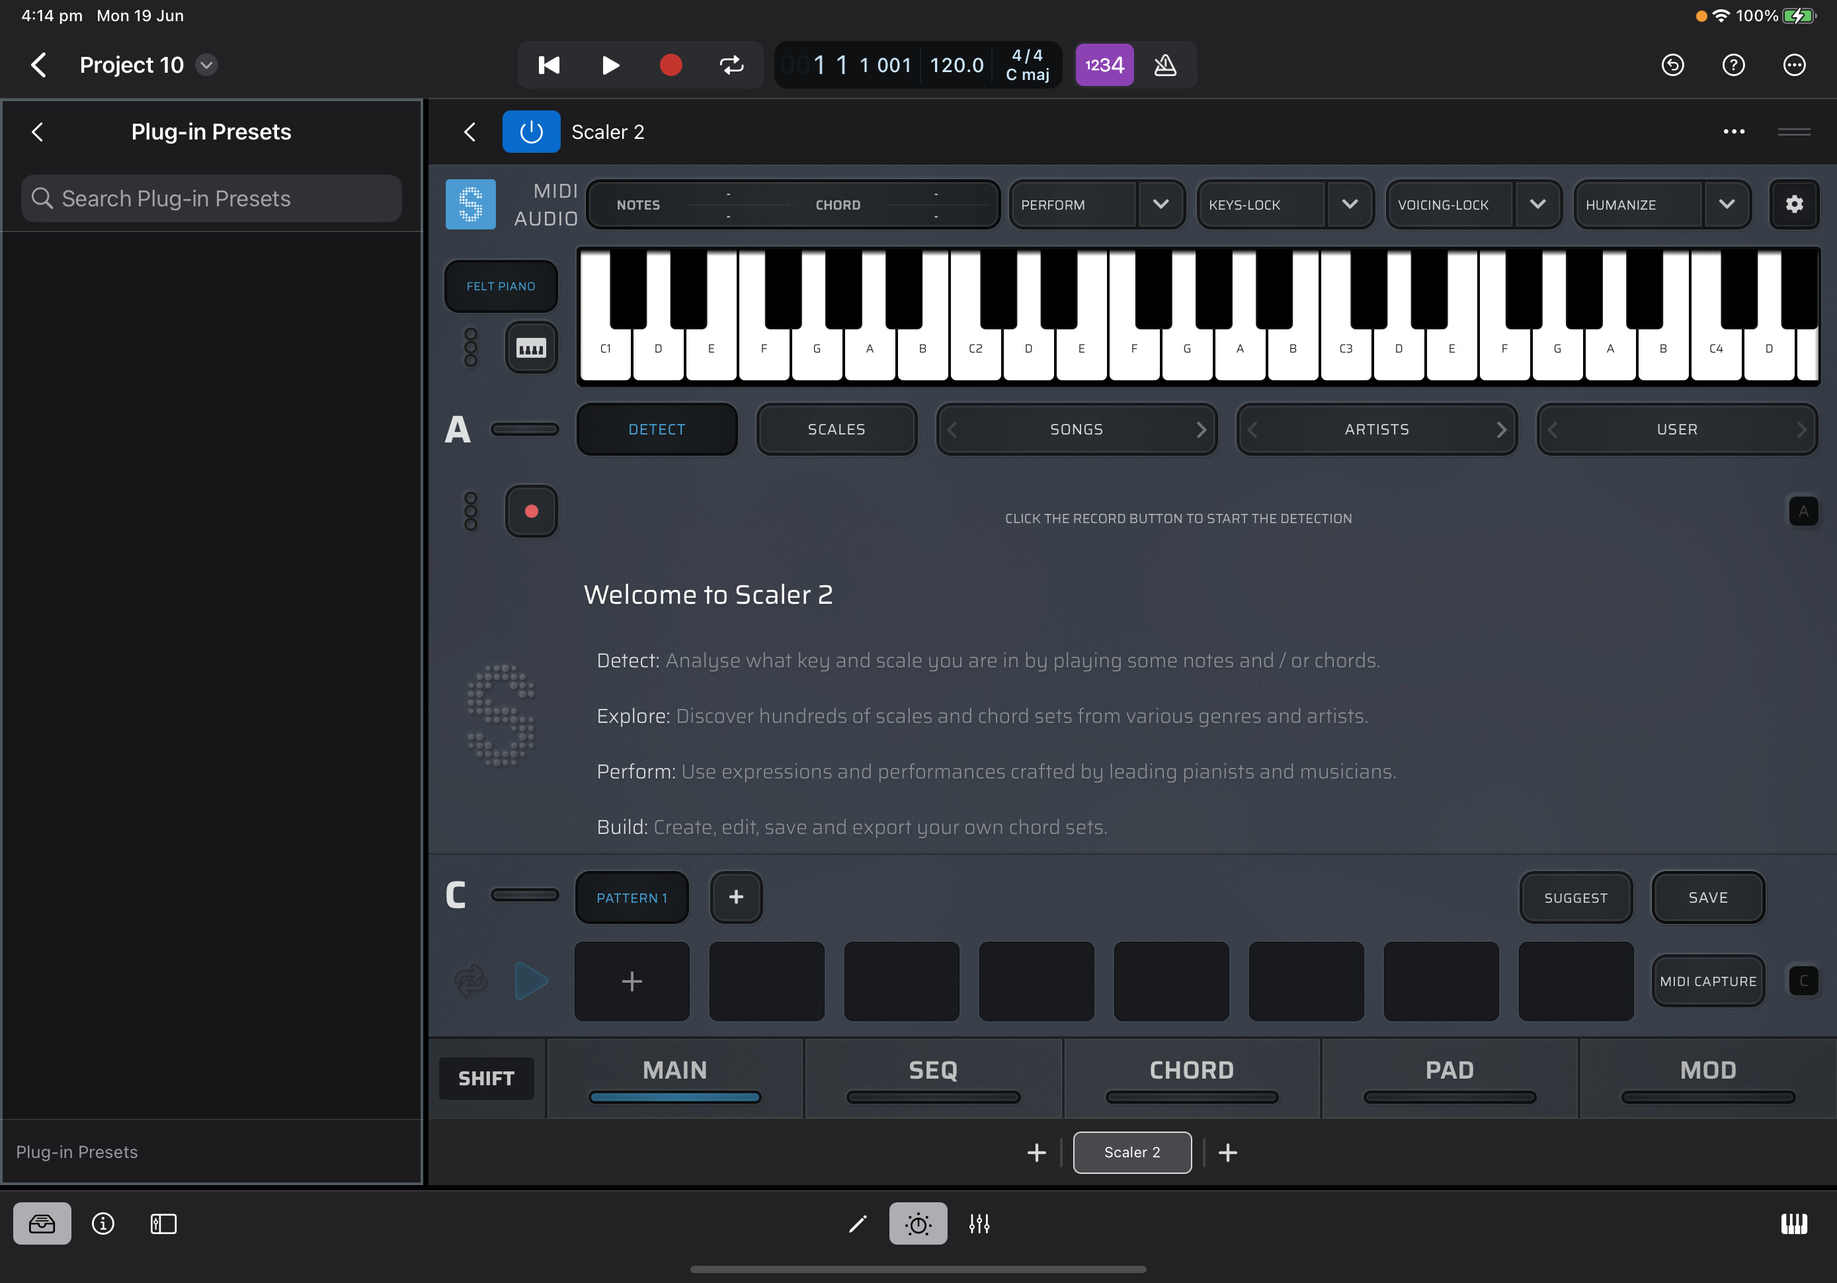Add chord to first empty pad slot
Image resolution: width=1837 pixels, height=1283 pixels.
[632, 981]
